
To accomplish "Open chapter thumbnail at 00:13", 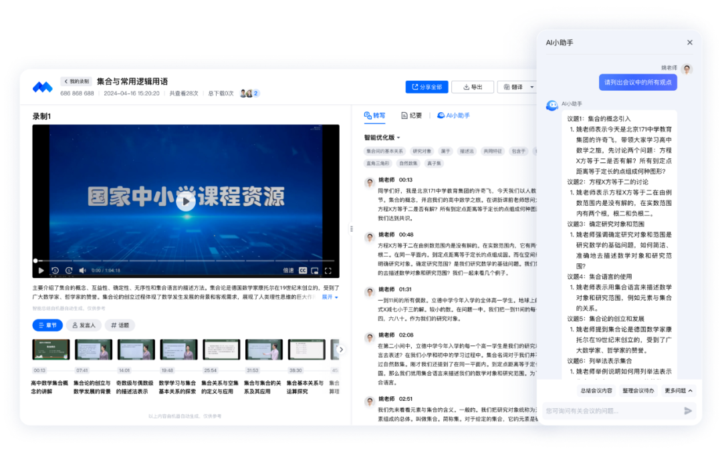I will [x=51, y=349].
